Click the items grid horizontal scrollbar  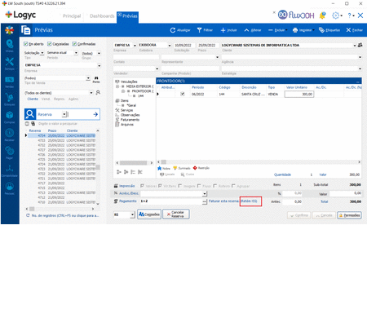tap(259, 162)
